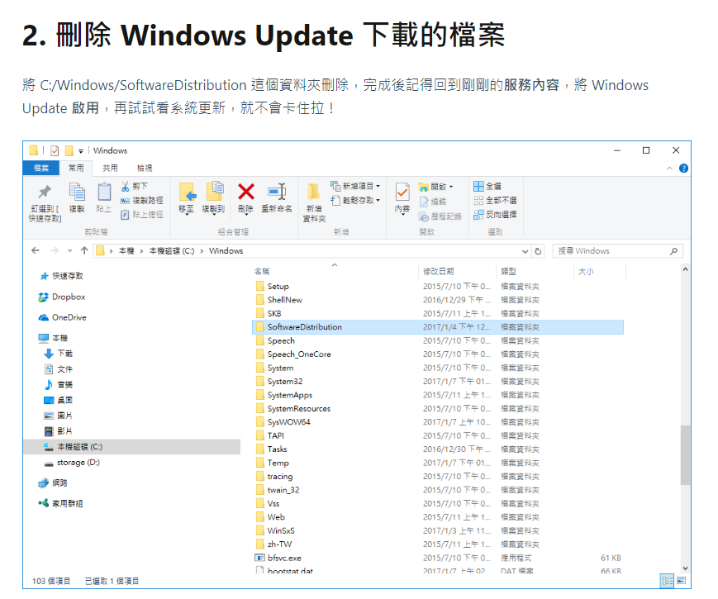Image resolution: width=718 pixels, height=599 pixels.
Task: Collapse the ribbon with chevron
Action: coord(669,168)
